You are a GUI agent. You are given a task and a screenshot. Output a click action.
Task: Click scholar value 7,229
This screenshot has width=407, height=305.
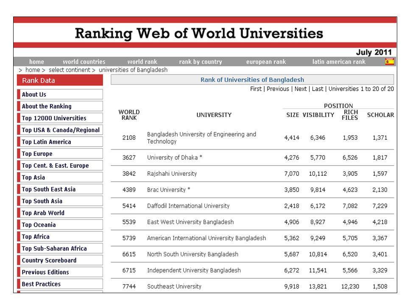[x=380, y=206]
